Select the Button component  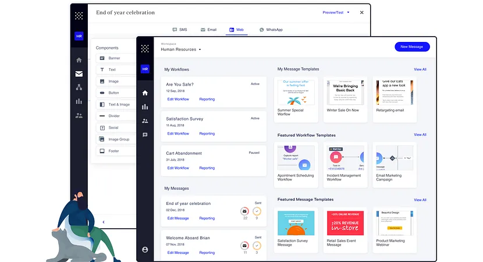(x=116, y=93)
